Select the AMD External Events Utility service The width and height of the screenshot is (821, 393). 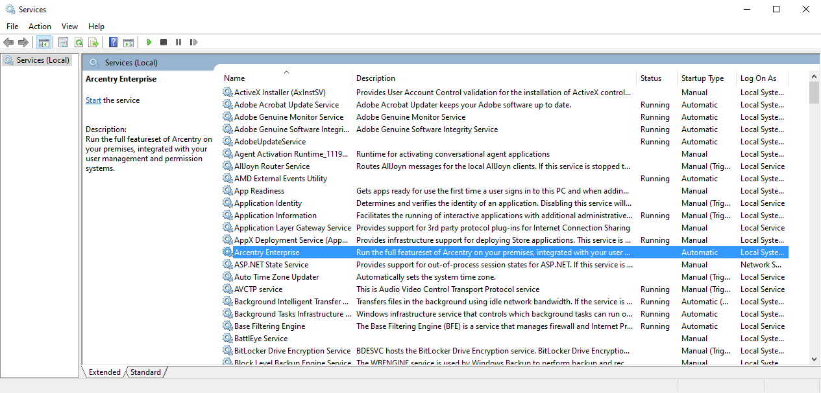click(505, 179)
